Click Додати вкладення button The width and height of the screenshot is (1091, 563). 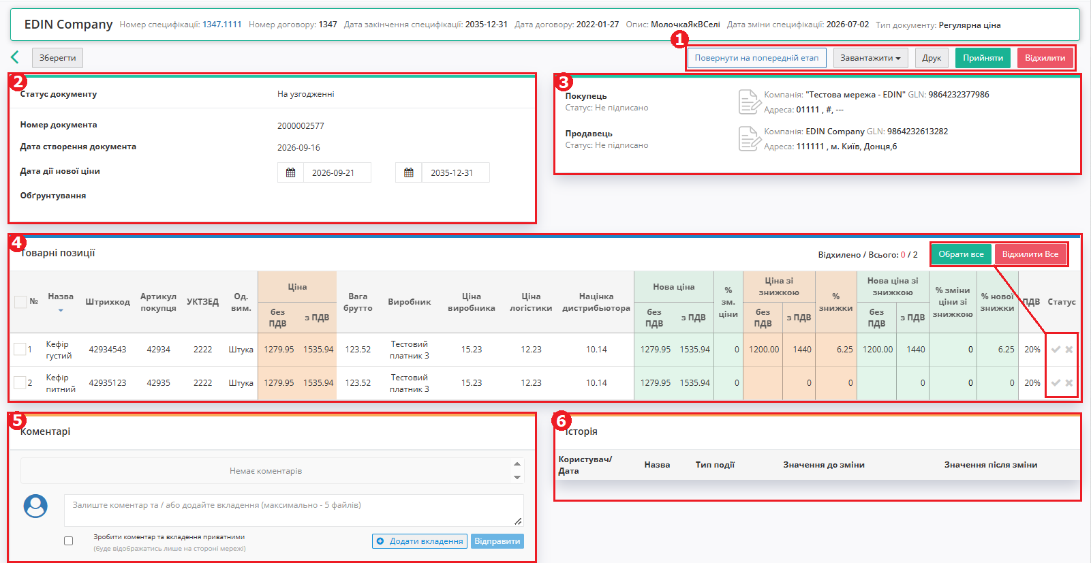point(420,541)
